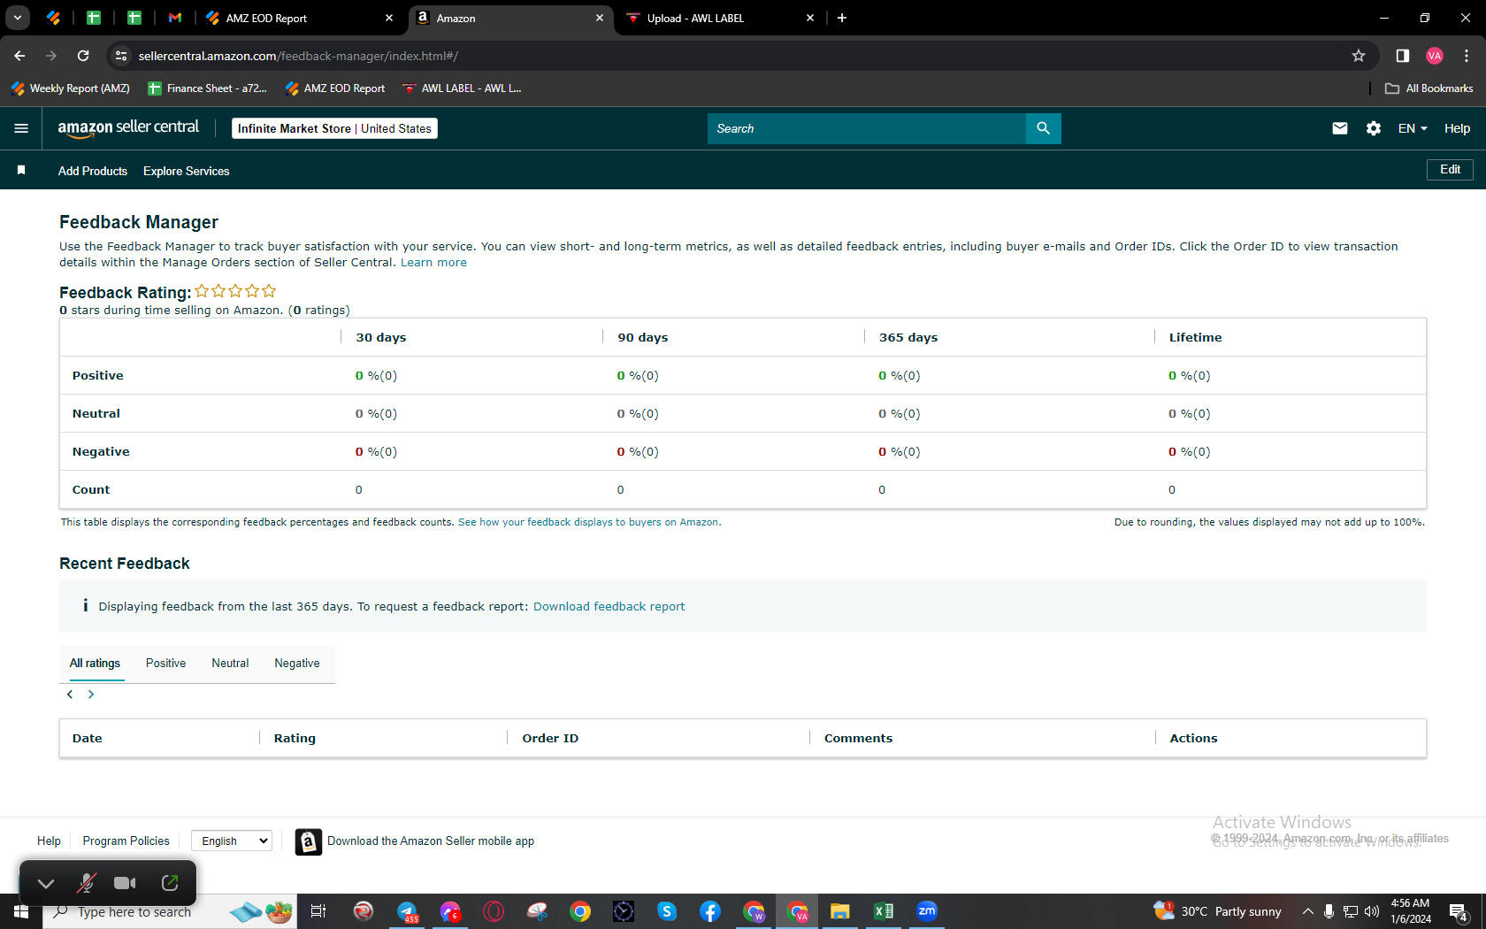This screenshot has height=929, width=1486.
Task: Open the notification center icon
Action: (1459, 911)
